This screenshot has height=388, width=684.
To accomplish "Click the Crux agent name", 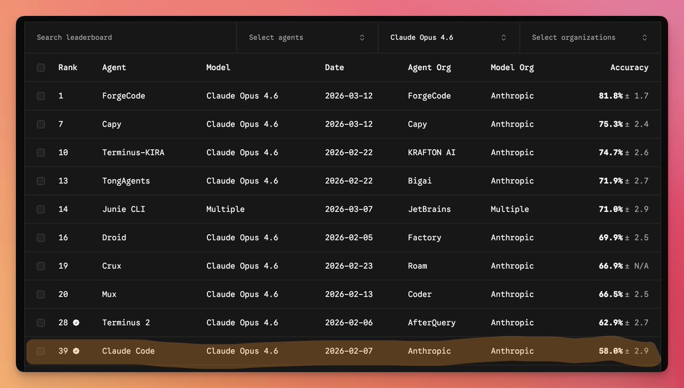I will pos(112,266).
